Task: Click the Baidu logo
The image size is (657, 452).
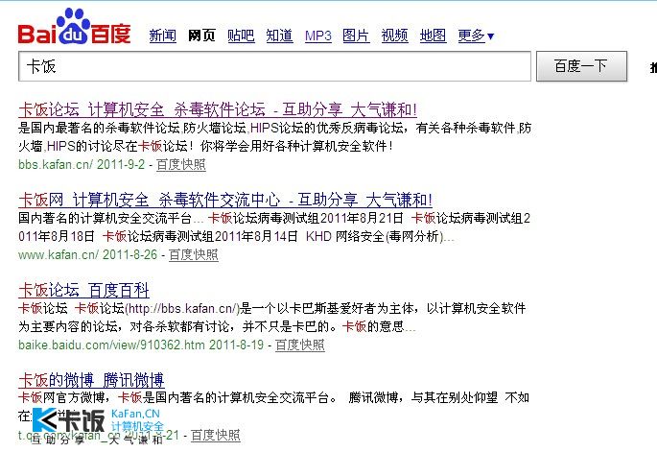Action: point(74,27)
